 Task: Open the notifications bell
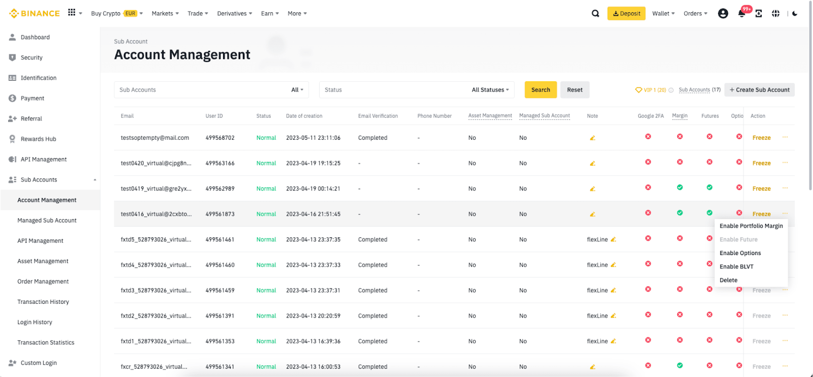pyautogui.click(x=741, y=14)
